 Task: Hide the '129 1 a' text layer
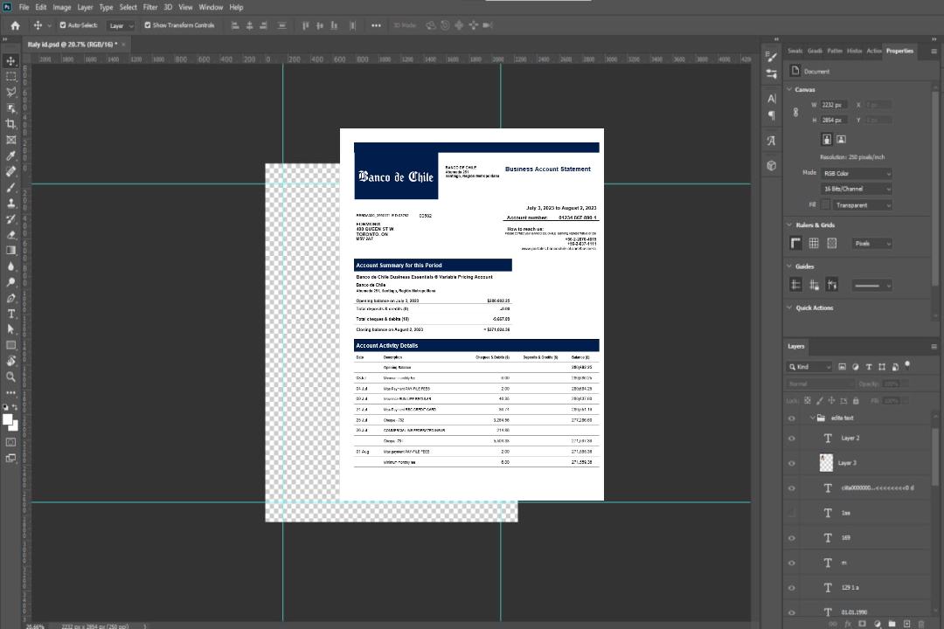coord(792,588)
